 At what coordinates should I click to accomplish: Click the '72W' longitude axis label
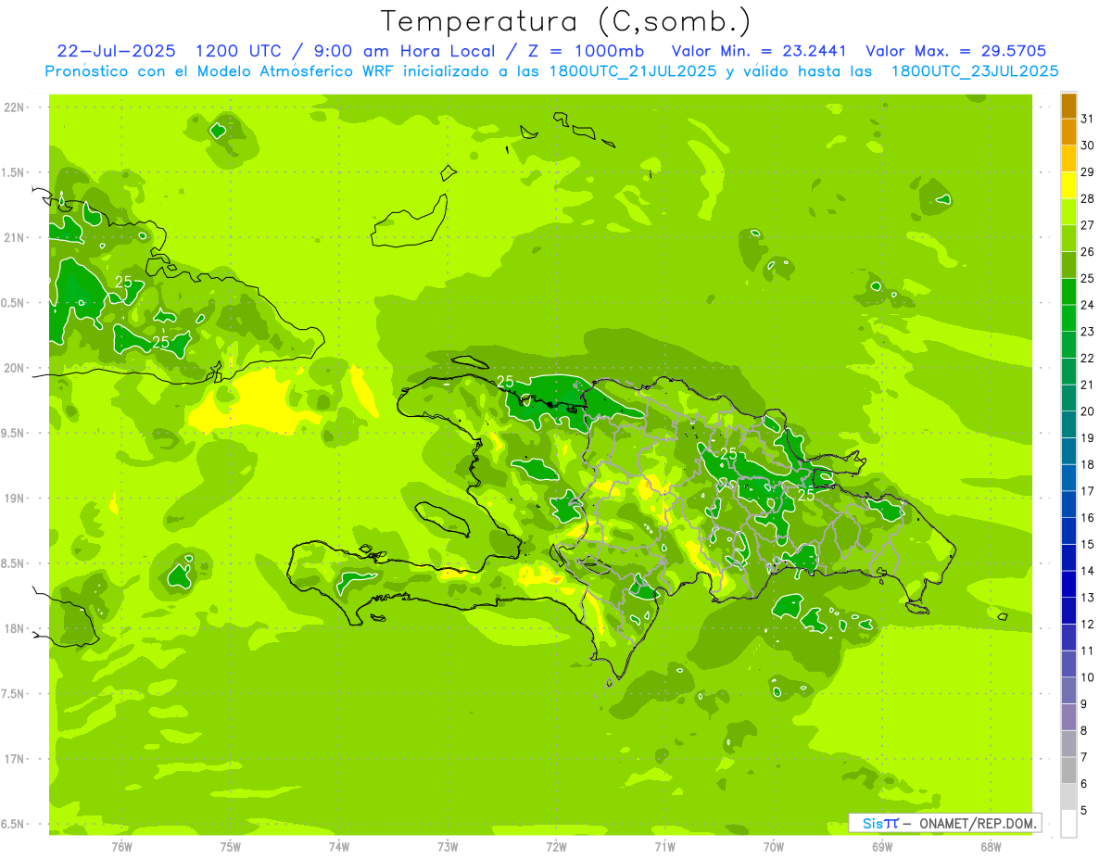tap(556, 846)
